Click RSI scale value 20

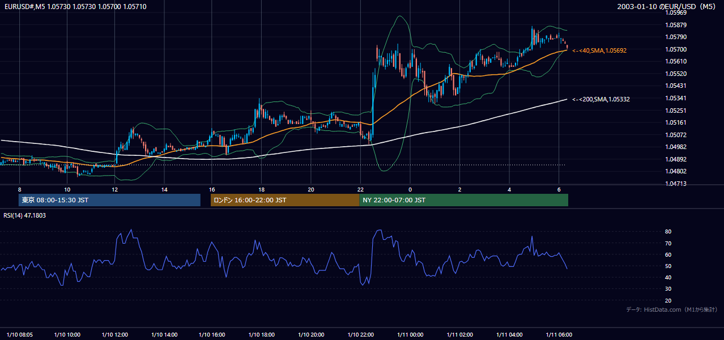[x=668, y=300]
